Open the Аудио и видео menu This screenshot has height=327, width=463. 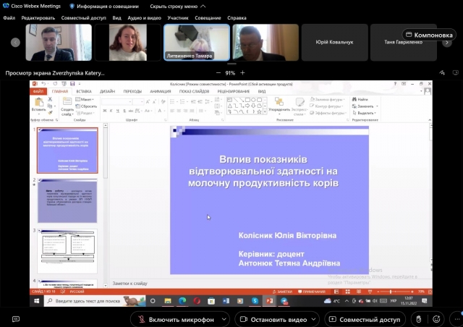144,17
